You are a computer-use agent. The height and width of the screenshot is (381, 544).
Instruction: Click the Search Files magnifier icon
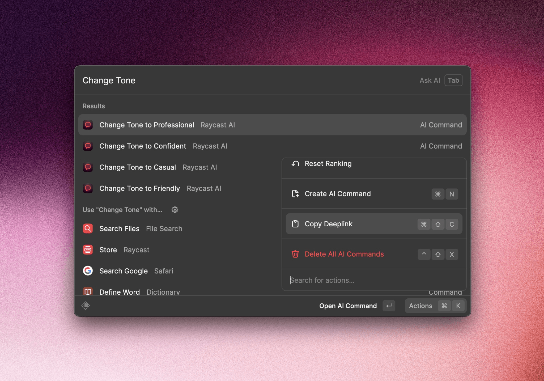coord(88,228)
